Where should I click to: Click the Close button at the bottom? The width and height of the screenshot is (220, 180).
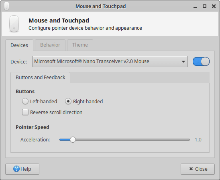pos(198,169)
